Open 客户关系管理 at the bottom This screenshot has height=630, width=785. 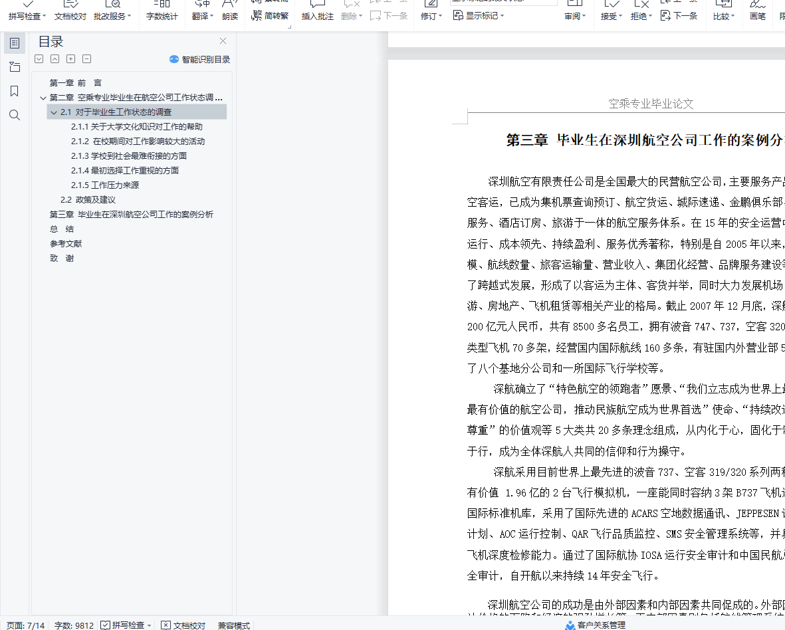[x=596, y=625]
